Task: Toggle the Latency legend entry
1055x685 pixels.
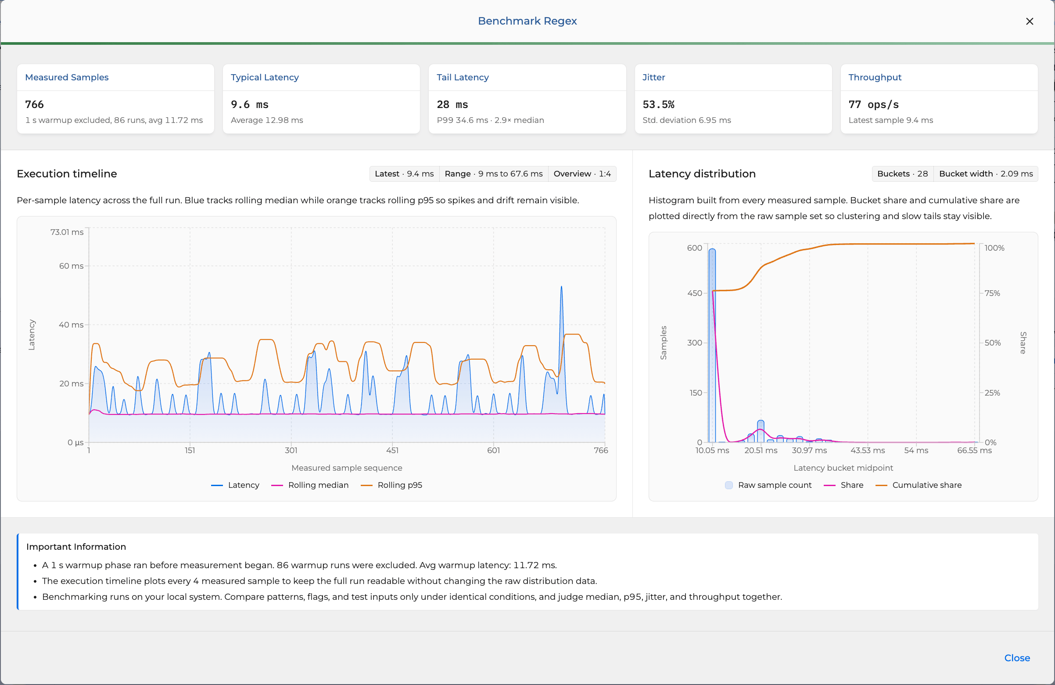Action: [235, 485]
